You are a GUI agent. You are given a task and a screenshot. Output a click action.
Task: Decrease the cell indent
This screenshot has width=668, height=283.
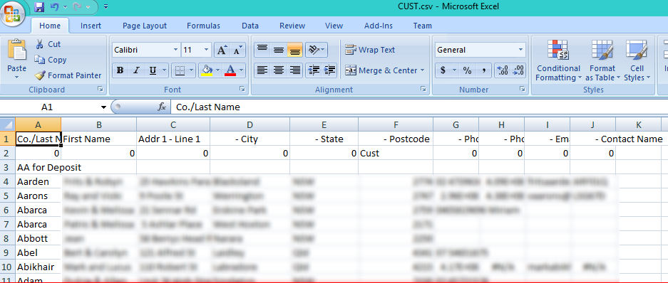point(314,70)
